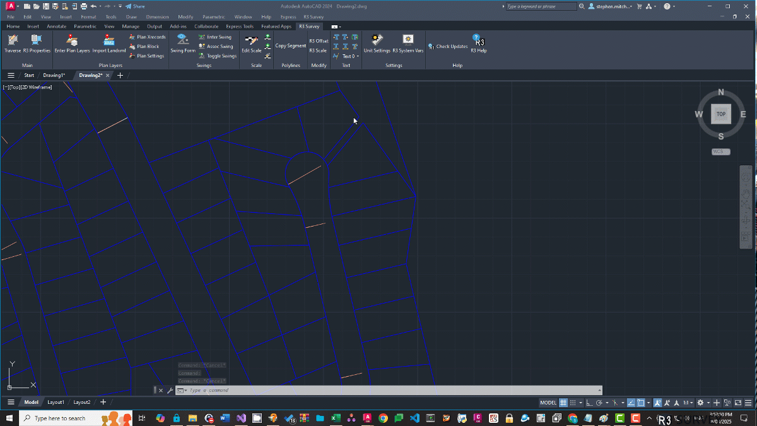Click Toggle Swings
This screenshot has width=757, height=426.
tap(218, 56)
